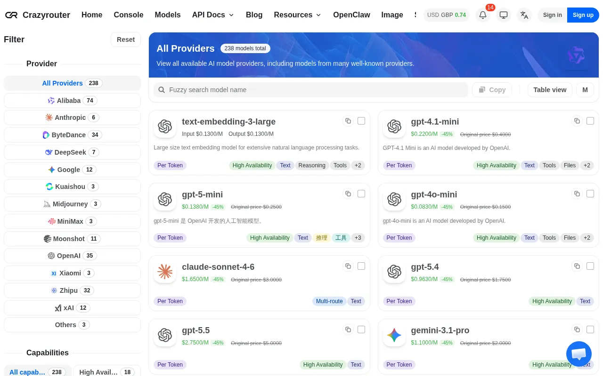Screen dimensions: 603x376
Task: Copy the gpt-4.1-mini model name icon
Action: coord(577,121)
